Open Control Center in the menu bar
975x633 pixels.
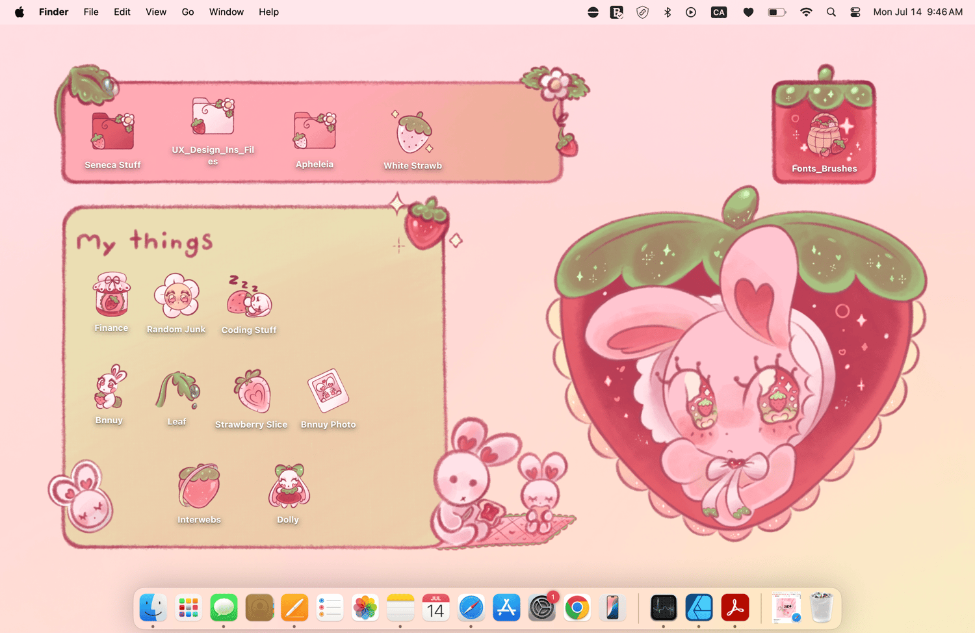(855, 12)
